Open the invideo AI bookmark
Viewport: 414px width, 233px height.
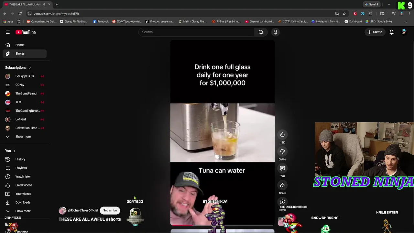326,22
